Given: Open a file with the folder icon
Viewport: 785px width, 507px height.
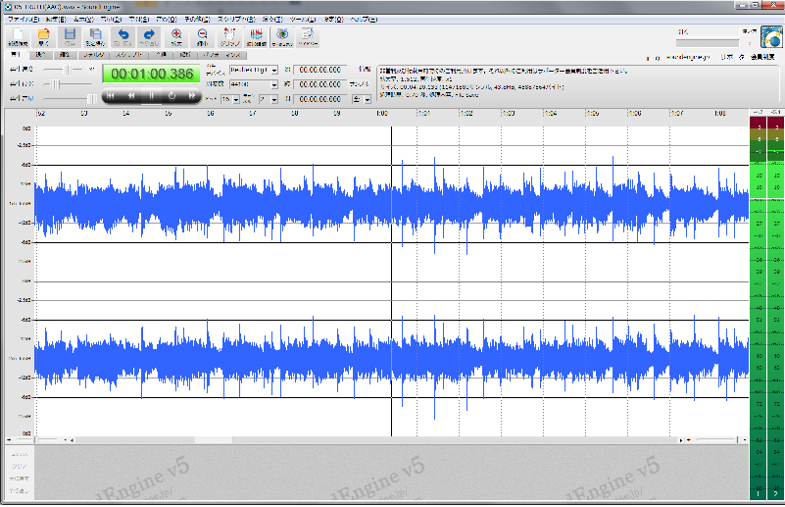Looking at the screenshot, I should tap(43, 36).
